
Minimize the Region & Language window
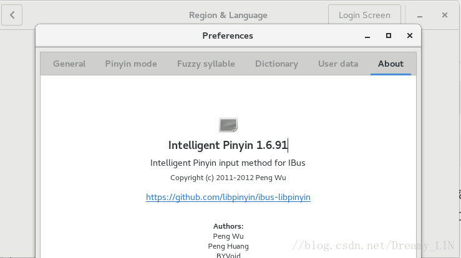pyautogui.click(x=420, y=16)
